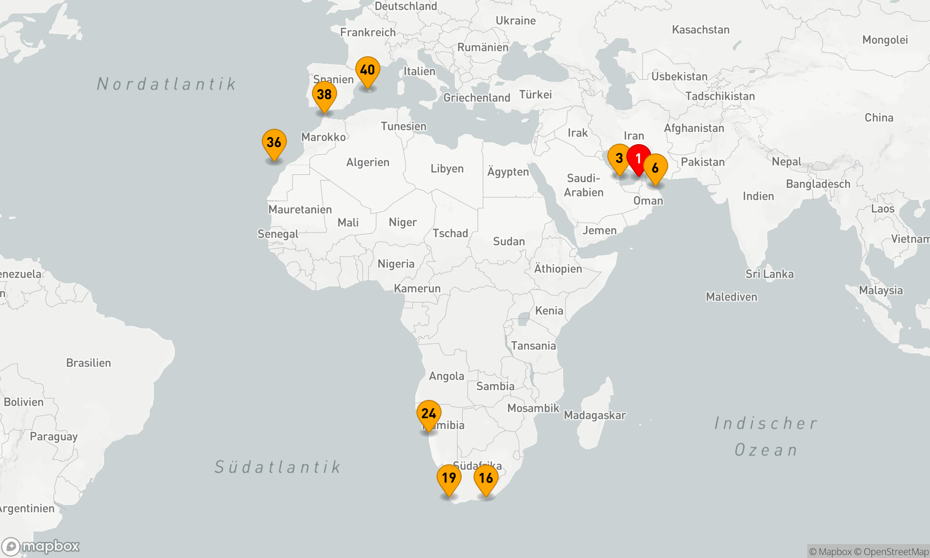
Task: Open the marker numbered 36
Action: (274, 143)
